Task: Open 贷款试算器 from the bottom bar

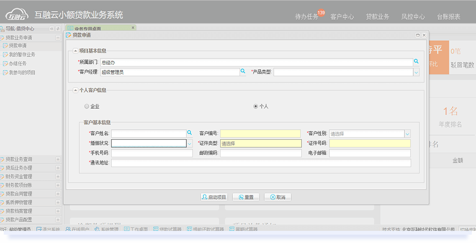Action: (x=167, y=229)
